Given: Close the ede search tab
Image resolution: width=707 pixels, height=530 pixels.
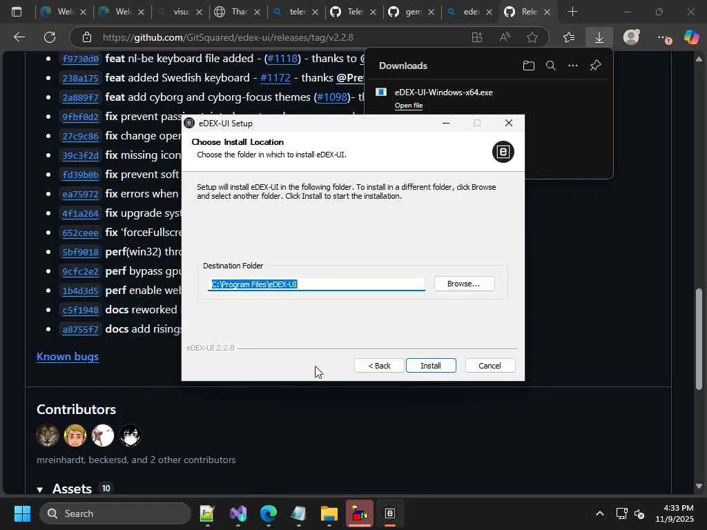Looking at the screenshot, I should 489,12.
